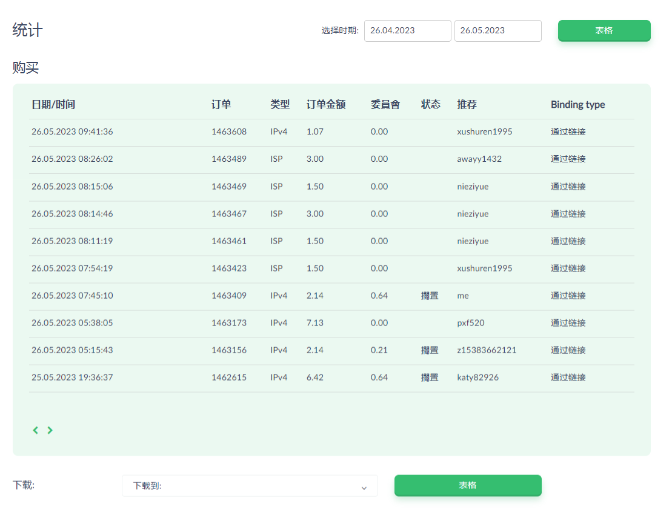Image resolution: width=672 pixels, height=512 pixels.
Task: Click referrer pxf520
Action: (471, 323)
